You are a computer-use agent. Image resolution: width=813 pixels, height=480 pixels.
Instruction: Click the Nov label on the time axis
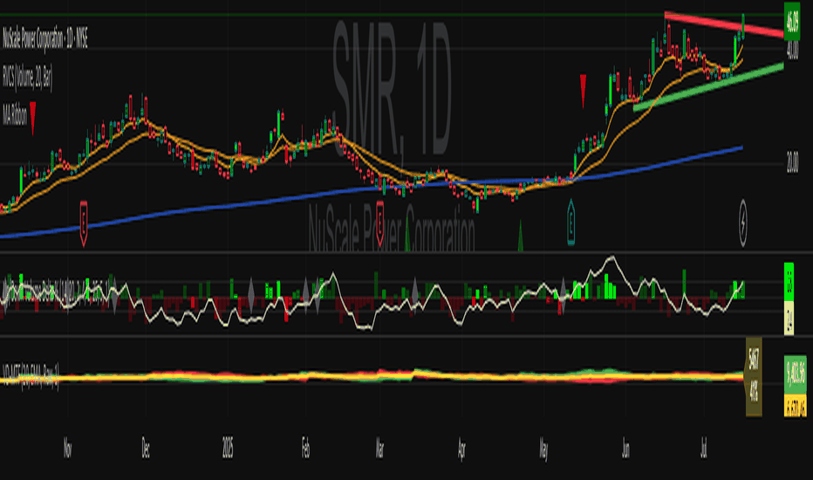[67, 449]
